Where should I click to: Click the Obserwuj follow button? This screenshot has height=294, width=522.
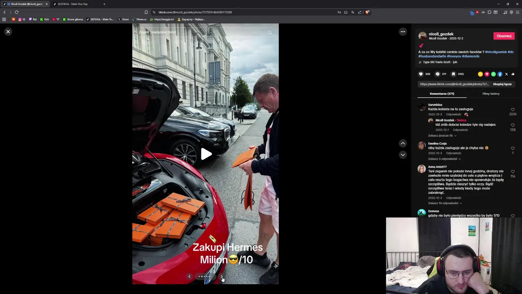[x=504, y=36]
